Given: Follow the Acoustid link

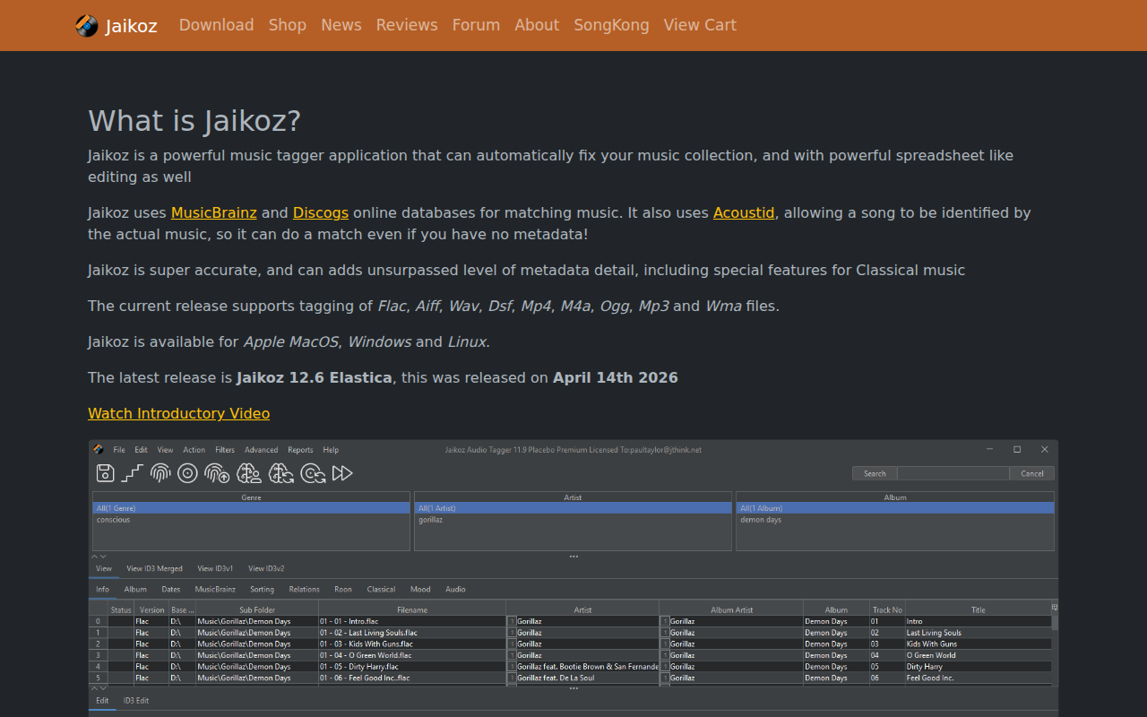Looking at the screenshot, I should [x=744, y=212].
